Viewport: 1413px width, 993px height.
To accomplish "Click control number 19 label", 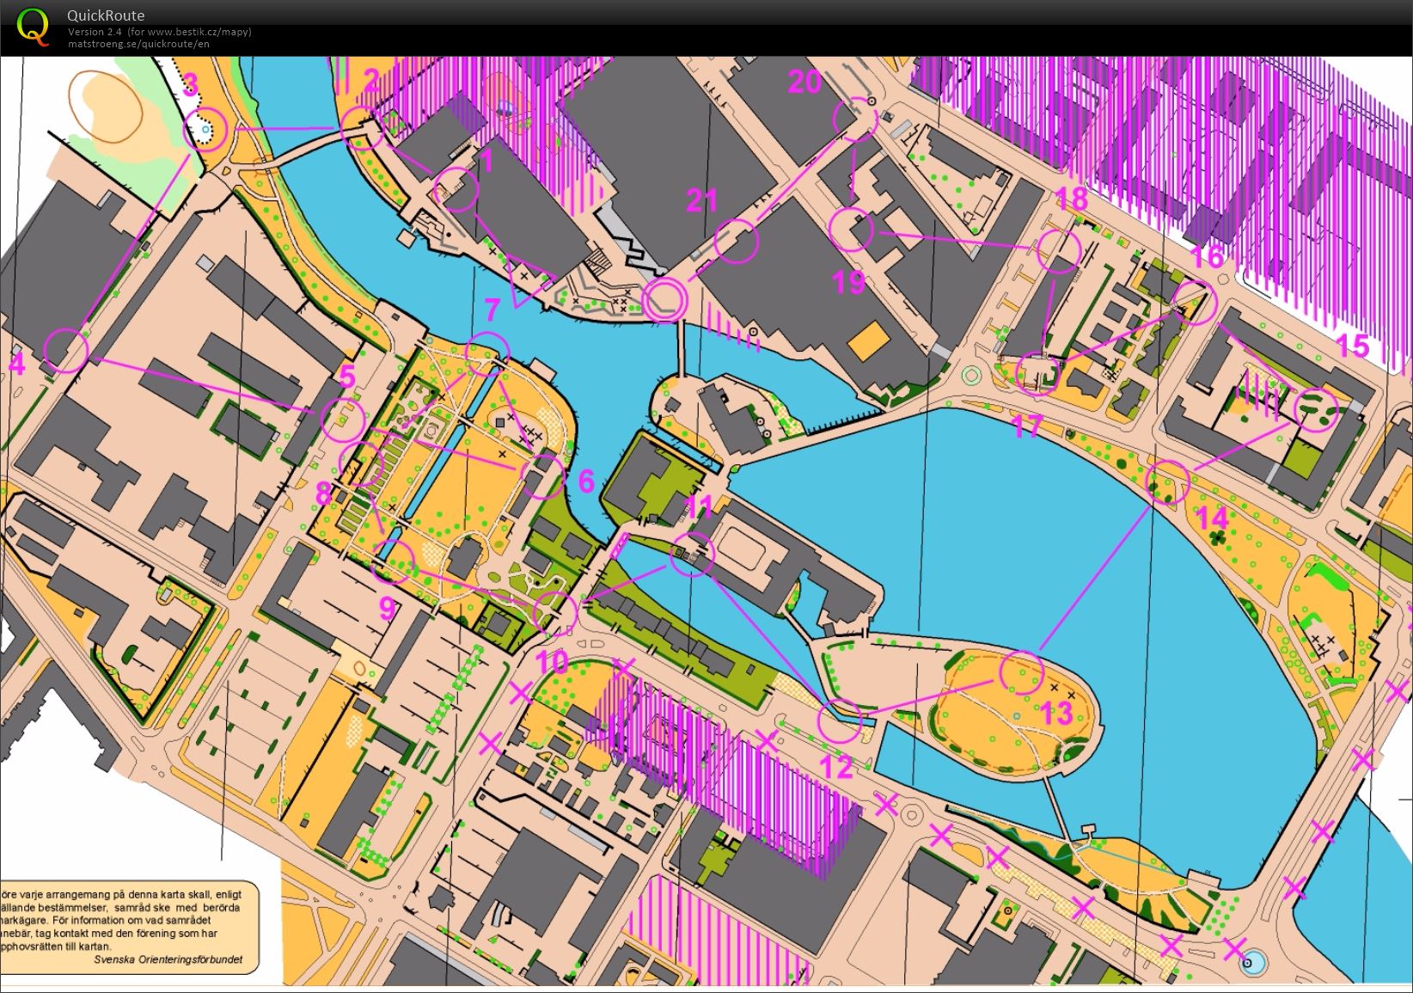I will pyautogui.click(x=848, y=283).
